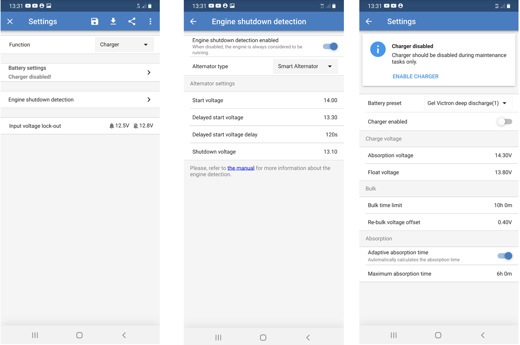Viewport: 520px width, 345px height.
Task: Open the Function dropdown showing Charger
Action: pos(124,45)
